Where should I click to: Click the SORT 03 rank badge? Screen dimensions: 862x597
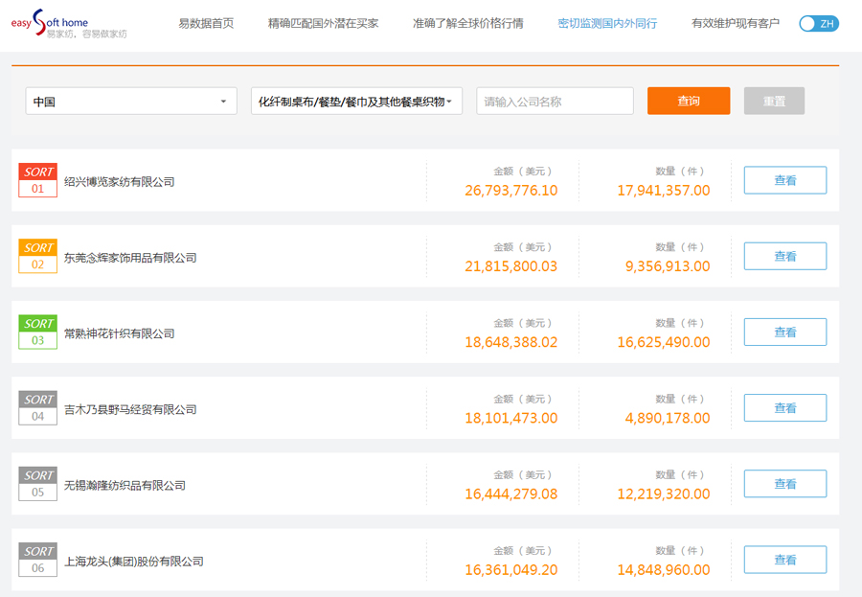[x=38, y=332]
